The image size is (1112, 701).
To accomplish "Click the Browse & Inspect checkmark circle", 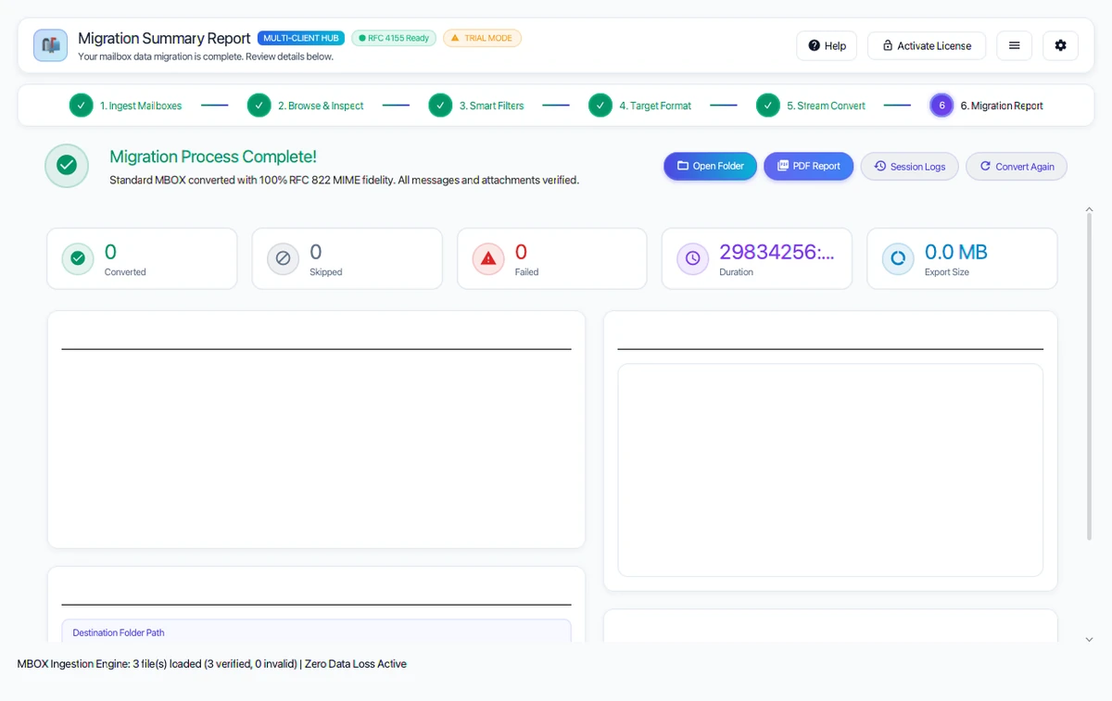I will point(259,106).
